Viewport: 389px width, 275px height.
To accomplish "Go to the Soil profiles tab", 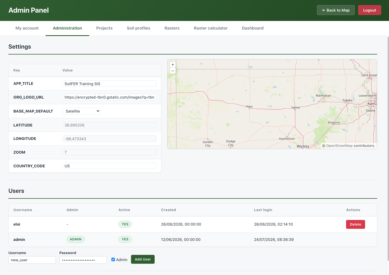I will tap(139, 28).
